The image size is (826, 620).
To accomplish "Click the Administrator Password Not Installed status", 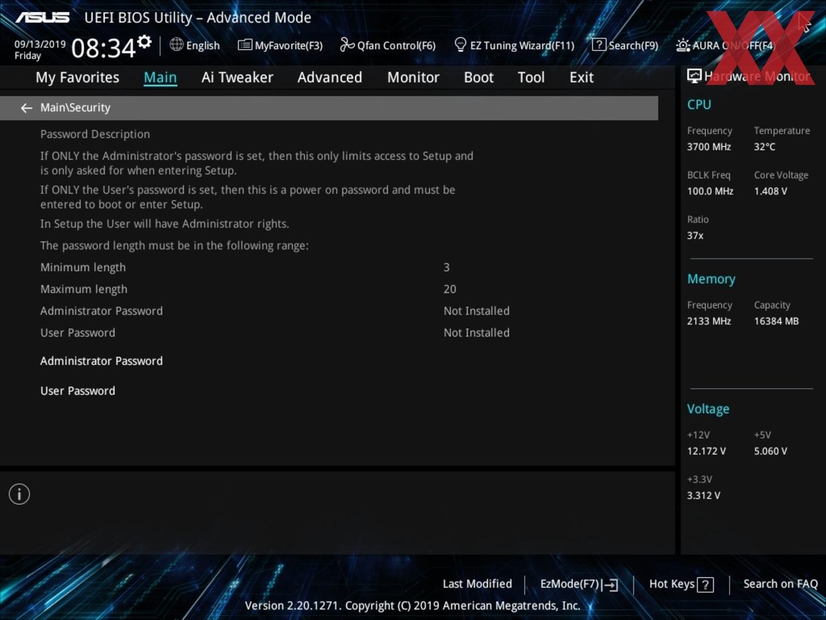I will pos(476,311).
